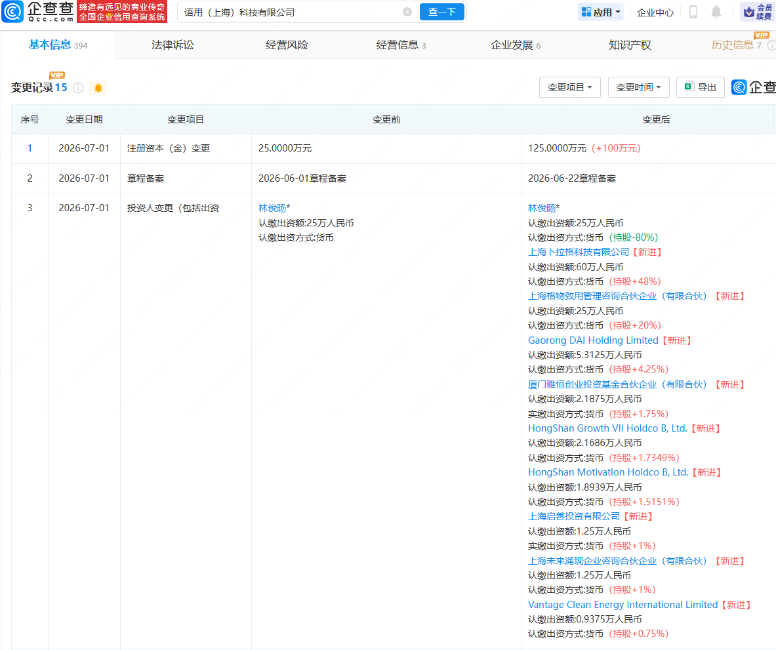Viewport: 776px width, 650px height.
Task: Click the 持股-80% green label
Action: coord(634,237)
